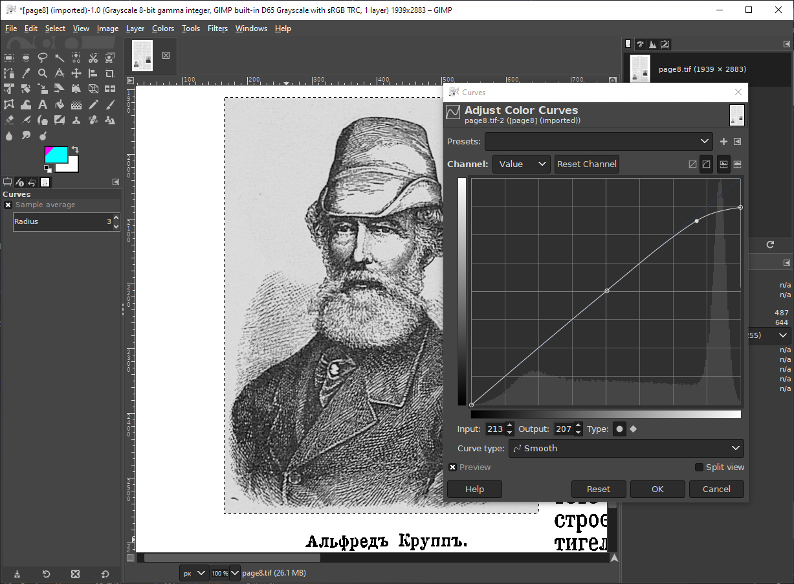This screenshot has width=794, height=584.
Task: Select the Text tool
Action: [x=43, y=104]
